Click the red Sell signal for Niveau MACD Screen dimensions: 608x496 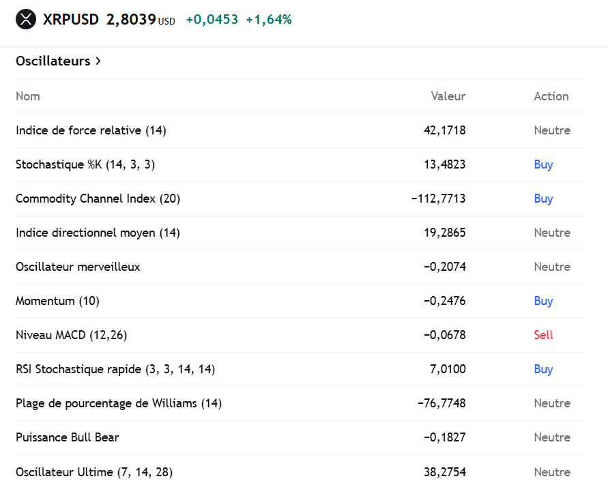coord(543,335)
